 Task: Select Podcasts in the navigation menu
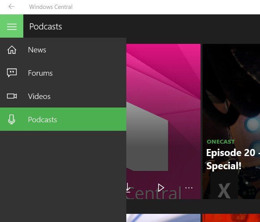(x=63, y=119)
